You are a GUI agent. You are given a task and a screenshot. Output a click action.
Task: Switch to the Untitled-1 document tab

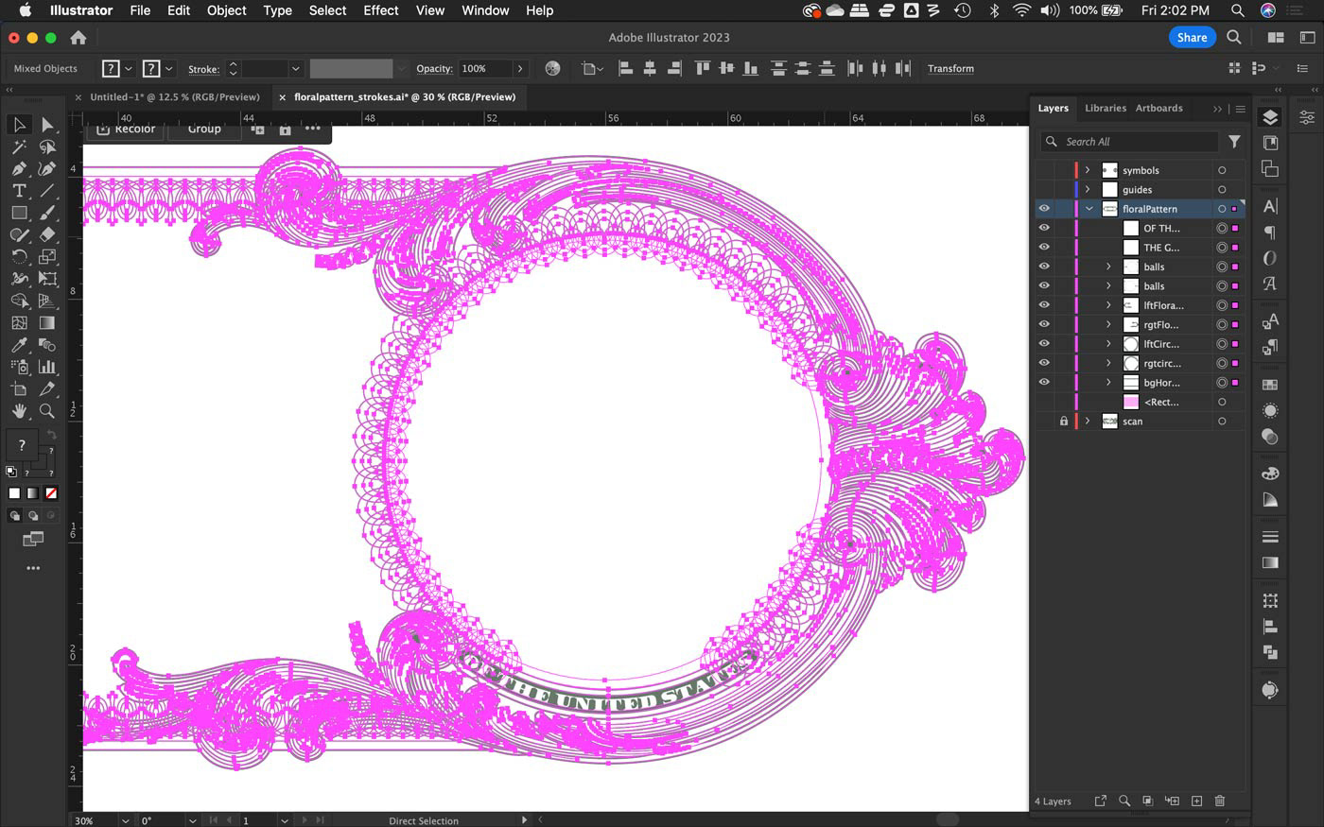point(175,96)
